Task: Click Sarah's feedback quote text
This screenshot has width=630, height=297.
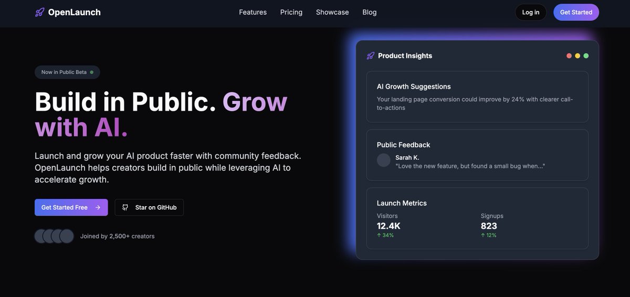Action: pos(470,166)
